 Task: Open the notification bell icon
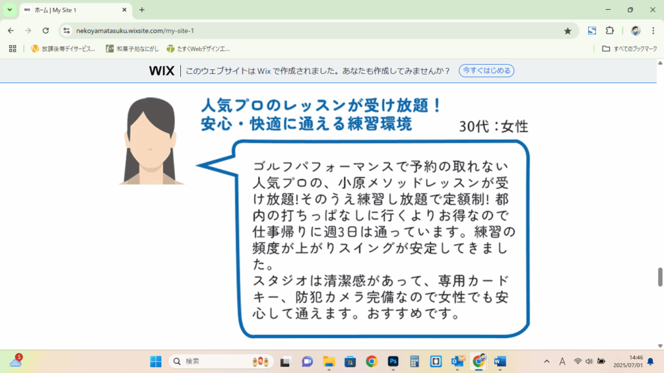pyautogui.click(x=651, y=361)
